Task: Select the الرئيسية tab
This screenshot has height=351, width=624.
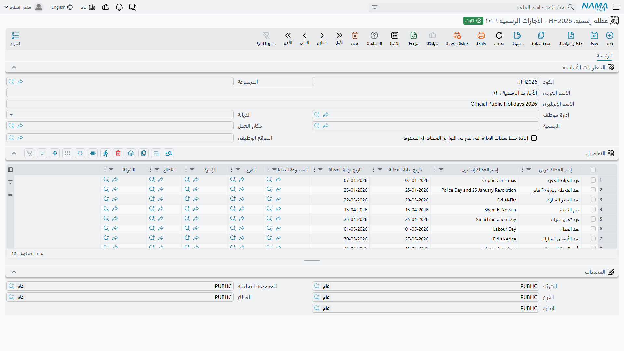Action: (x=604, y=56)
